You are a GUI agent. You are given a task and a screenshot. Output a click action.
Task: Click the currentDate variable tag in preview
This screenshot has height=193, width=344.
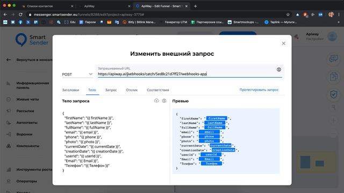[220, 145]
